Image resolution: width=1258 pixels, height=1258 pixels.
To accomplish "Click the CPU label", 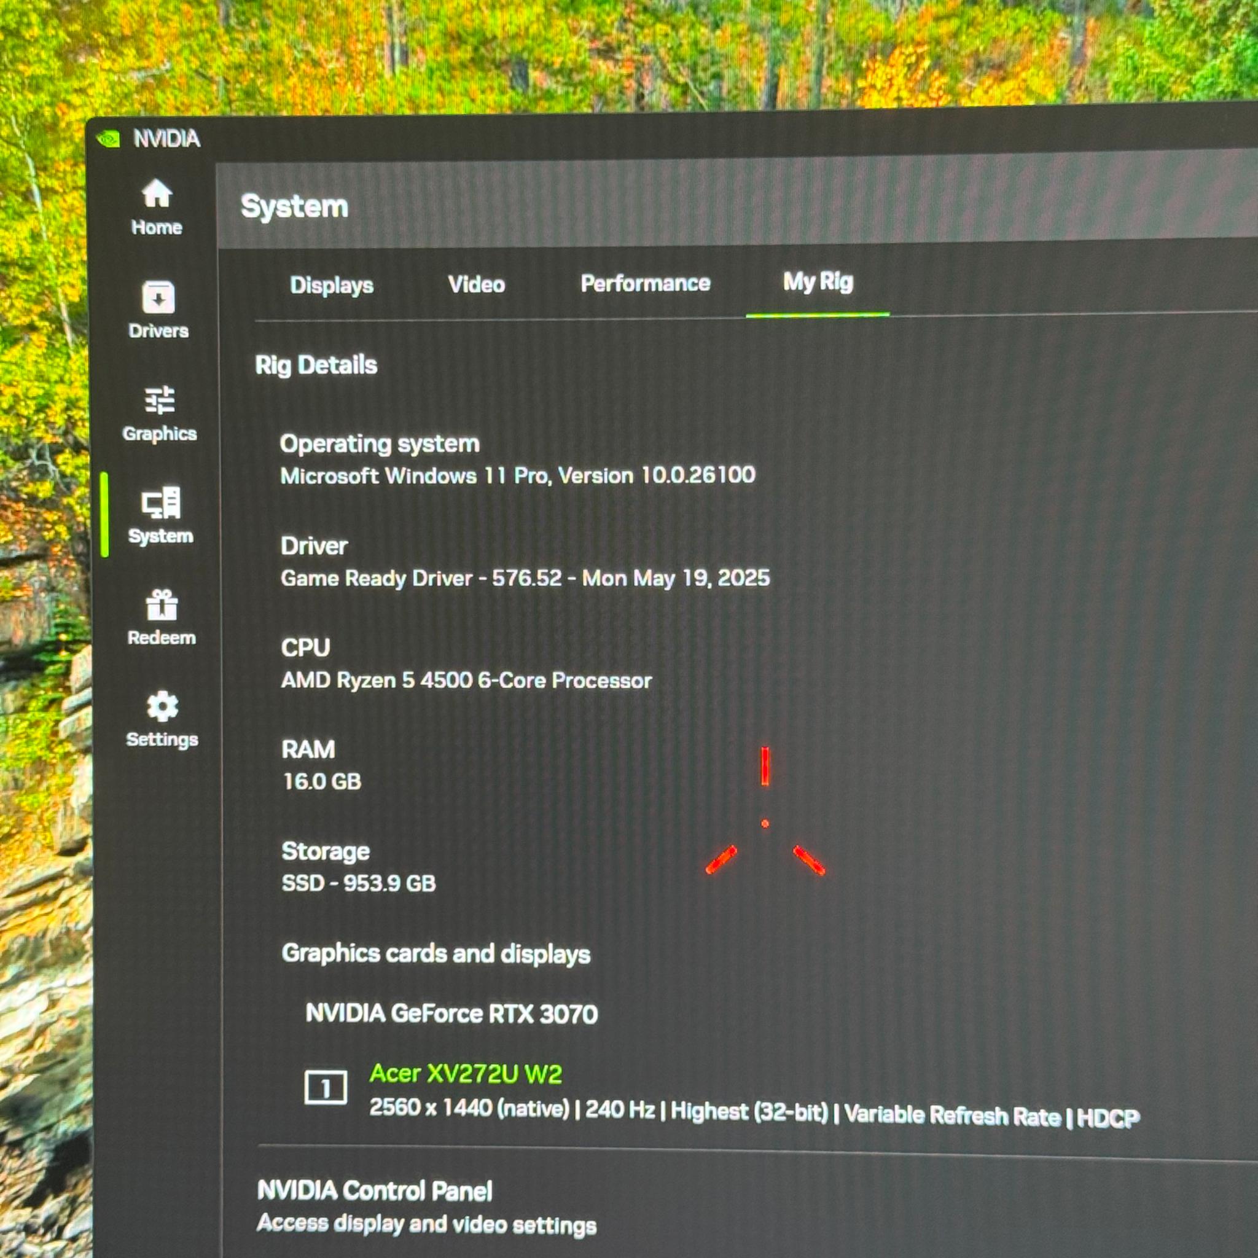I will [305, 647].
